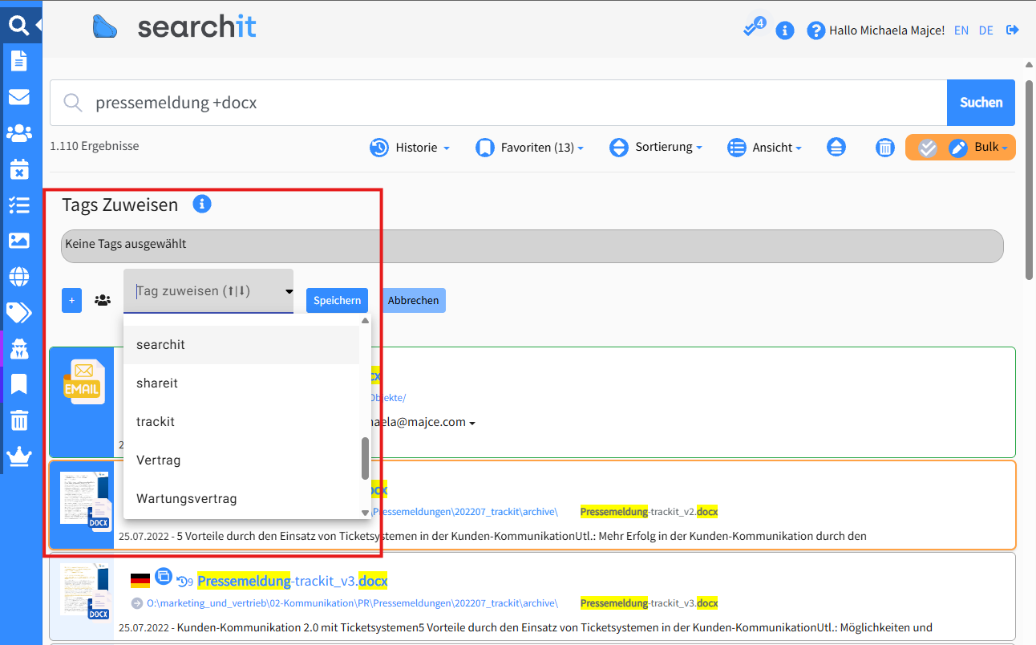
Task: Switch language via DE link
Action: tap(986, 30)
